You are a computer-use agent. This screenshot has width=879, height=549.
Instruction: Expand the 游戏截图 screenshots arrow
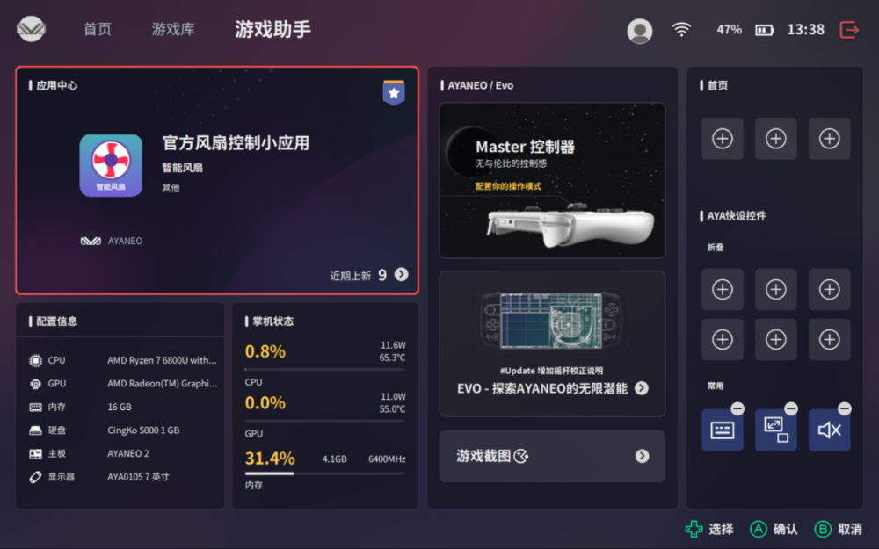click(643, 456)
